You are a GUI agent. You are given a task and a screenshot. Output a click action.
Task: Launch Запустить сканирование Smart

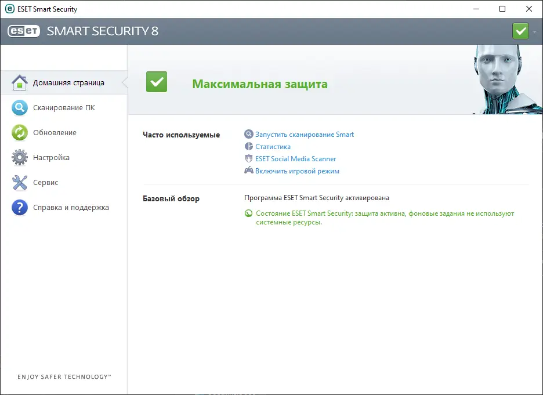tap(304, 134)
